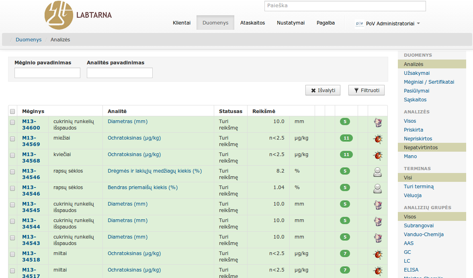Viewport: 473px width, 278px height.
Task: Click the Mėginio pavadinimas input field
Action: pos(47,73)
